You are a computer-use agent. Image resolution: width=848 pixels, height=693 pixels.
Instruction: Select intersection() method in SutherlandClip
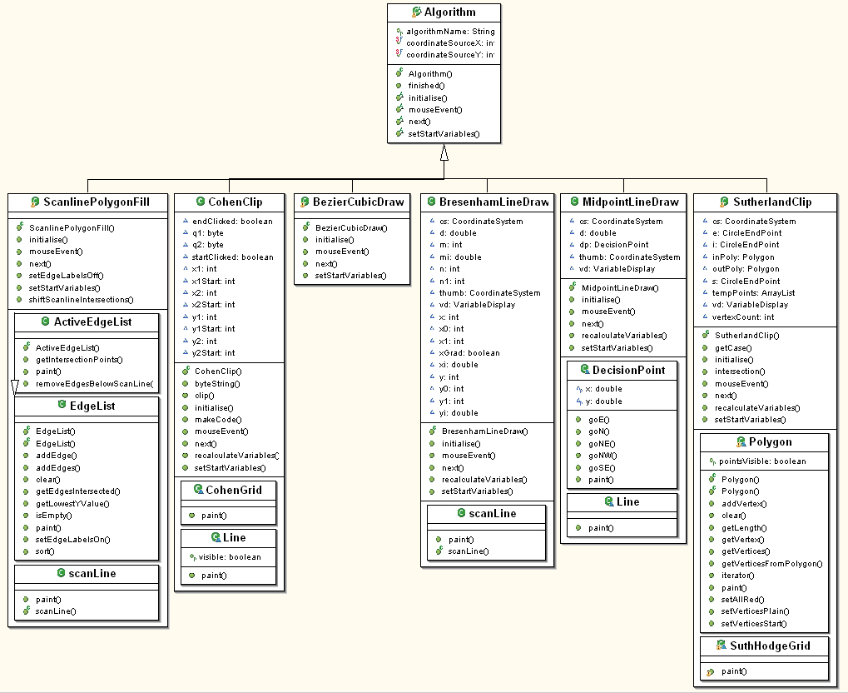pyautogui.click(x=740, y=371)
